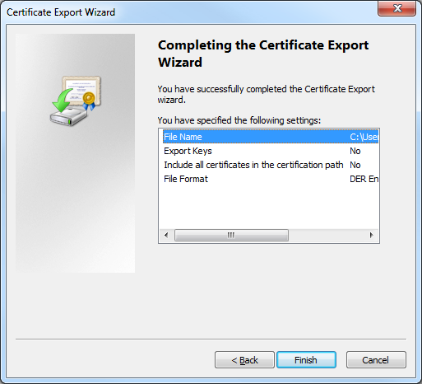
Task: Close the Certificate Export Wizard window
Action: click(396, 8)
